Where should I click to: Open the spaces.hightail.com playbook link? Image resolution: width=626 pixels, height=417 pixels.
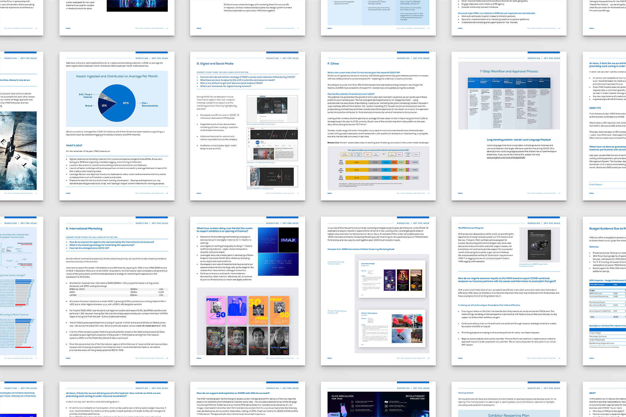[506, 158]
